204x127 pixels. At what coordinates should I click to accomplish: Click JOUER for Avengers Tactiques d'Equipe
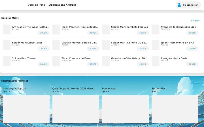(192, 33)
